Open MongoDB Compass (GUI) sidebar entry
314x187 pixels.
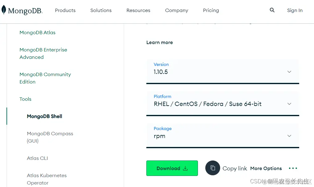tap(50, 137)
